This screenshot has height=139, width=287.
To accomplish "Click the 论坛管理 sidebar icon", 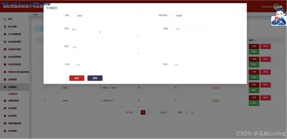I will [5, 116].
